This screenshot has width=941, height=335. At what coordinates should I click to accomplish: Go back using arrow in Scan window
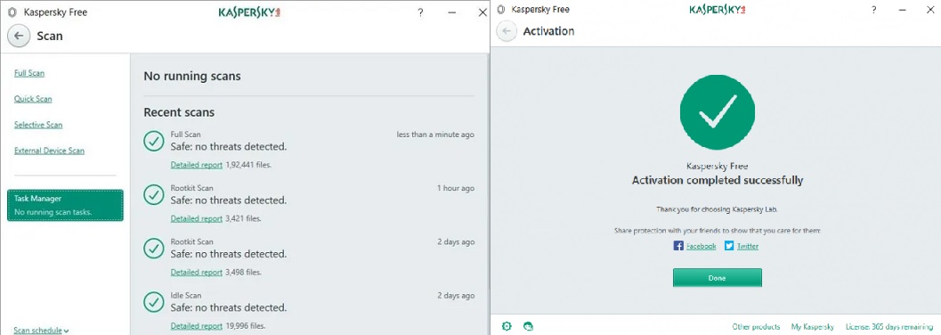click(19, 36)
